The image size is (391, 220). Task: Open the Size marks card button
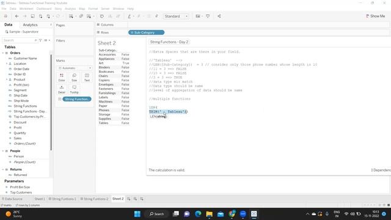coord(75,78)
